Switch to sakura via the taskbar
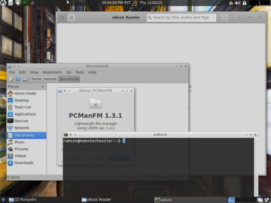271x203 pixels. [166, 200]
